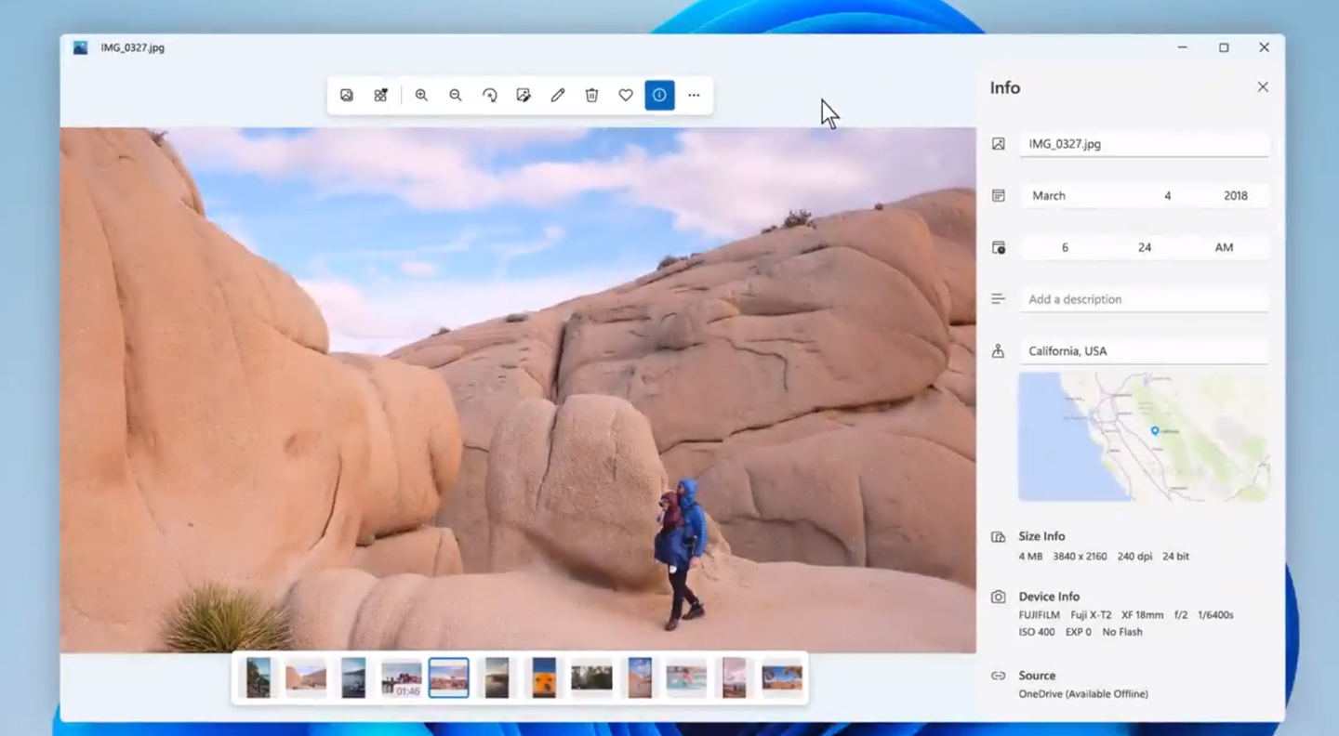Minimize the Photos window
1339x736 pixels.
point(1183,47)
